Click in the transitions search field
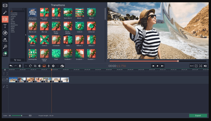The width and height of the screenshot is (211, 121). coord(16,9)
